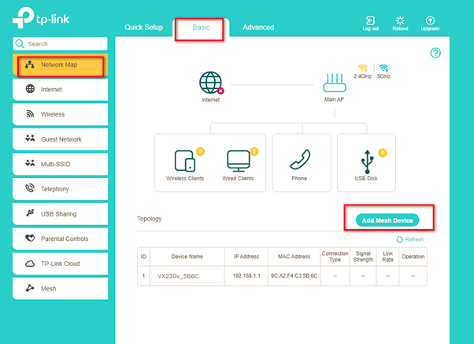Viewport: 474px width, 344px height.
Task: Click the 5GHz Wi-Fi icon
Action: (383, 68)
